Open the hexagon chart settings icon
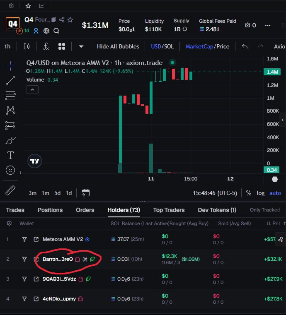Screen dimensions: 286x315 pyautogui.click(x=275, y=179)
